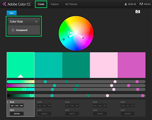Click the RGB field showing 170

tap(49, 106)
